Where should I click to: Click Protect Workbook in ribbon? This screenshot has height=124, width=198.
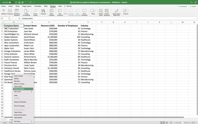107,11
